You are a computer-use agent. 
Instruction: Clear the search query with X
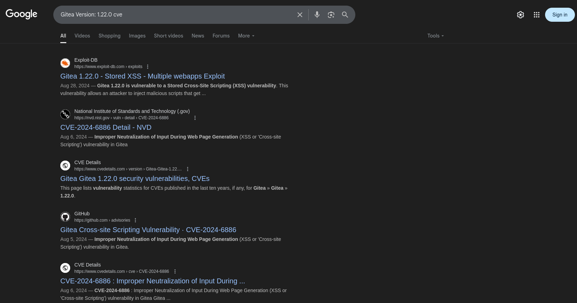click(x=300, y=15)
